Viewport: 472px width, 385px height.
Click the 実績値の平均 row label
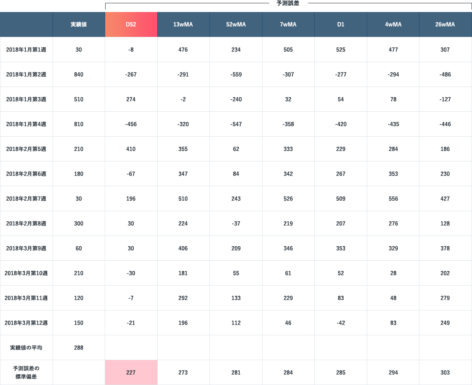(26, 348)
